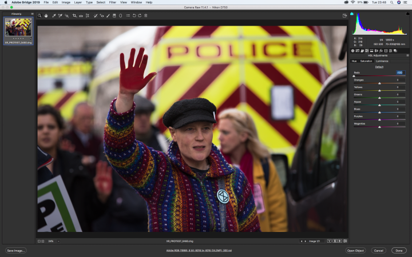
Task: Open the Lens Corrections panel icon
Action: (x=377, y=51)
